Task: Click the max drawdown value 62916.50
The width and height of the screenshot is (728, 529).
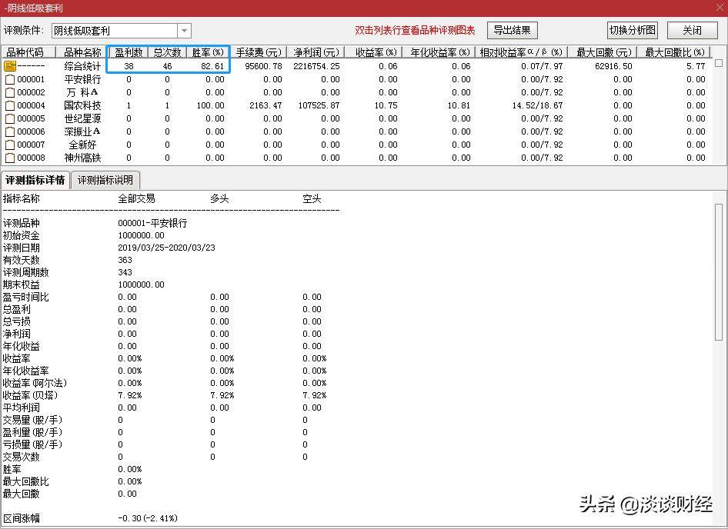Action: point(613,66)
